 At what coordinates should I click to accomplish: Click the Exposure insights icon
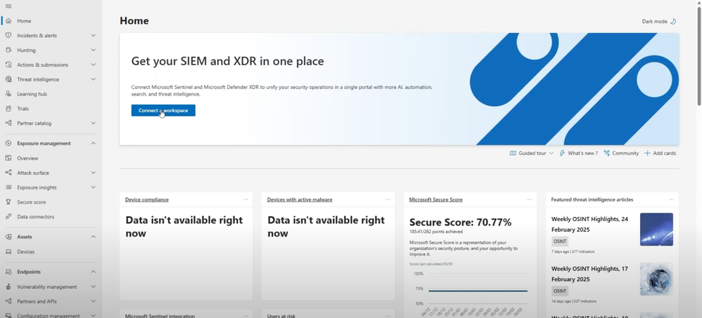8,187
